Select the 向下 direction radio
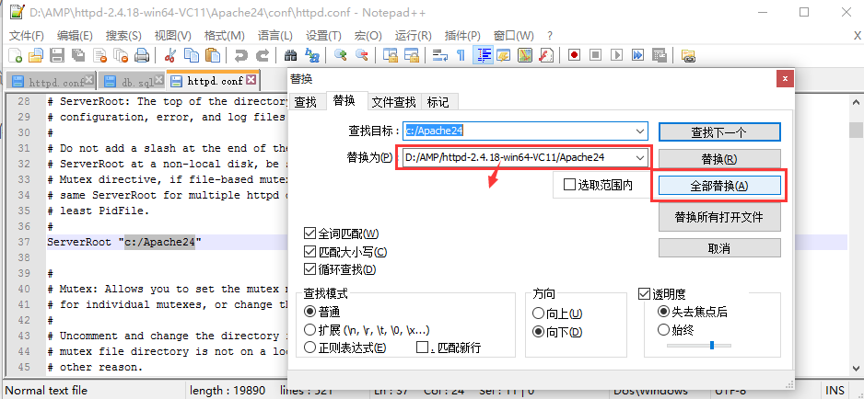Screen dimensions: 864x399 [538, 332]
